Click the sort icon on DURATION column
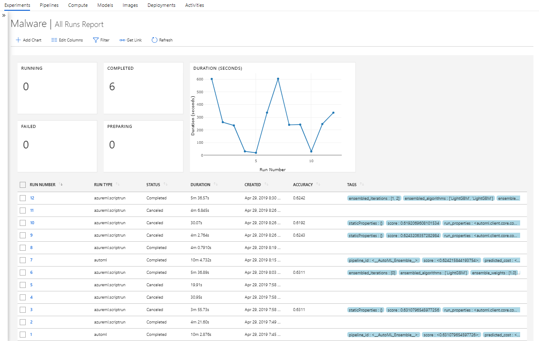This screenshot has width=539, height=341. point(217,184)
